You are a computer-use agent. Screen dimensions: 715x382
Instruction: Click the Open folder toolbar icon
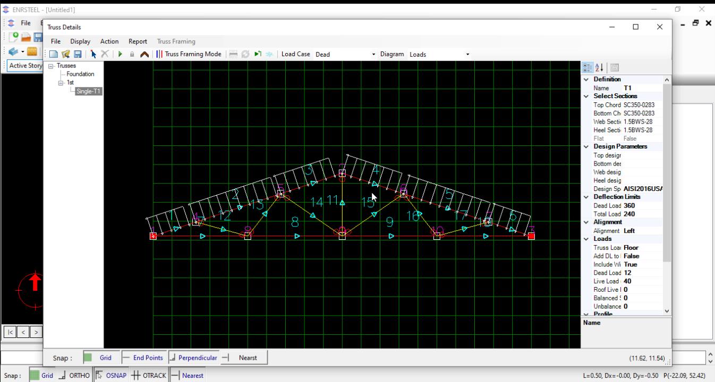[x=66, y=54]
